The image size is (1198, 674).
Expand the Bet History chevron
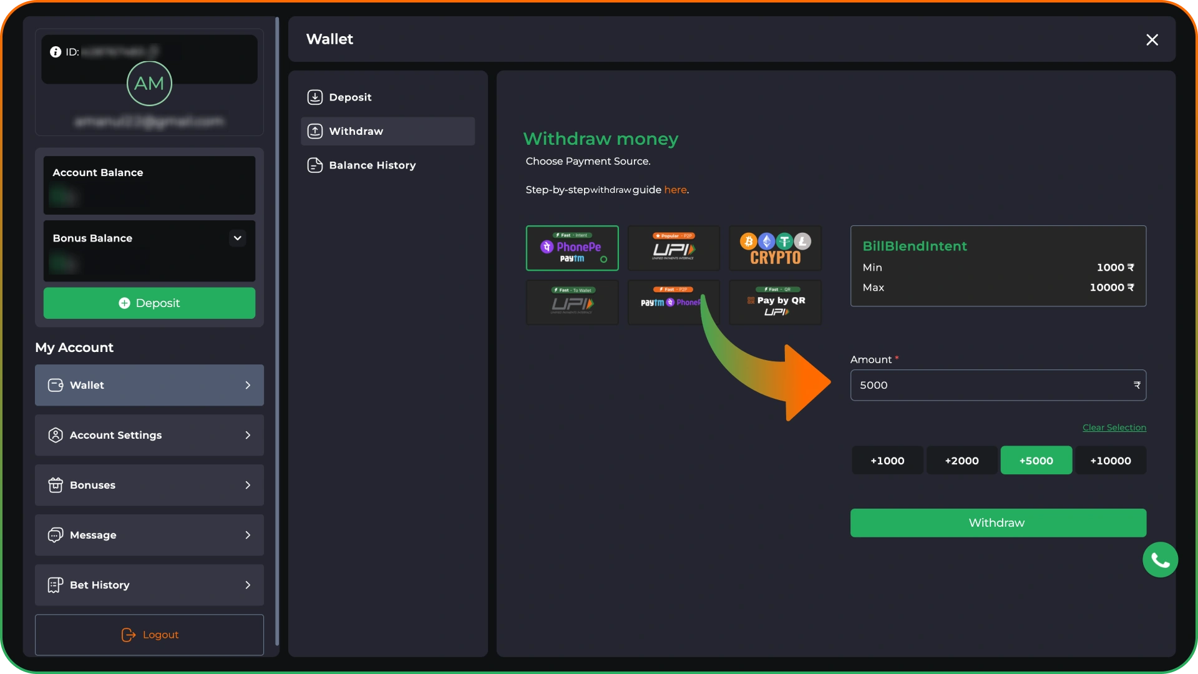pos(248,585)
